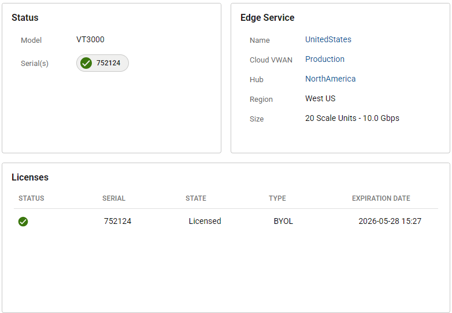
Task: Click the Name field label
Action: [260, 40]
